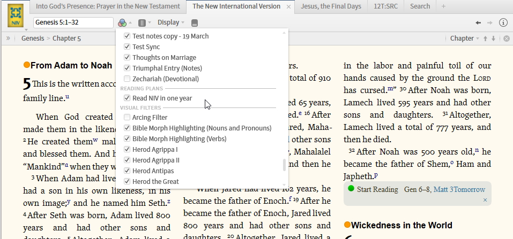Image resolution: width=513 pixels, height=239 pixels.
Task: Uncheck the Test Sync checkbox
Action: click(x=127, y=47)
